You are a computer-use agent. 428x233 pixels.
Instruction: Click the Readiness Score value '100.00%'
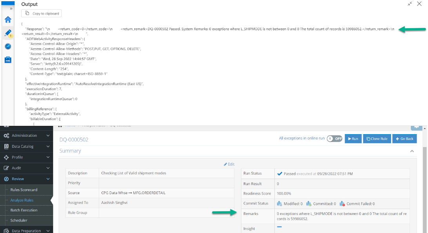pos(284,193)
